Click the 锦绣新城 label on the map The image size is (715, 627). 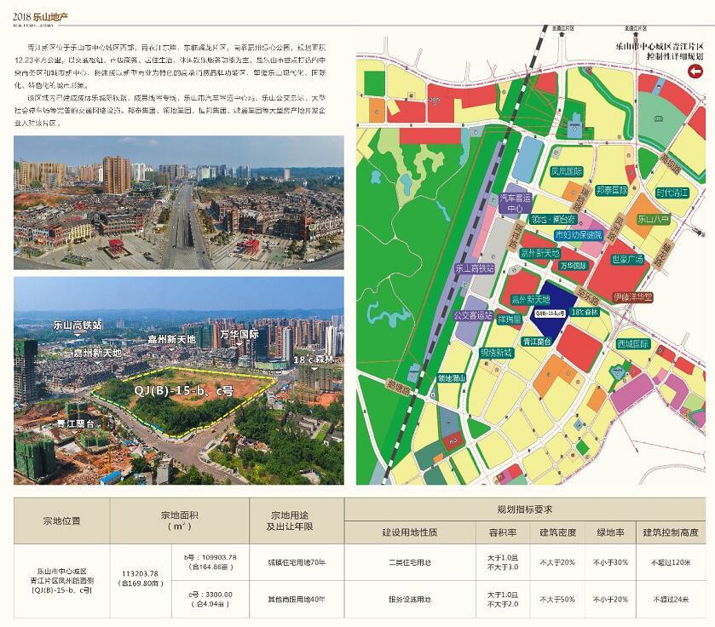point(496,353)
